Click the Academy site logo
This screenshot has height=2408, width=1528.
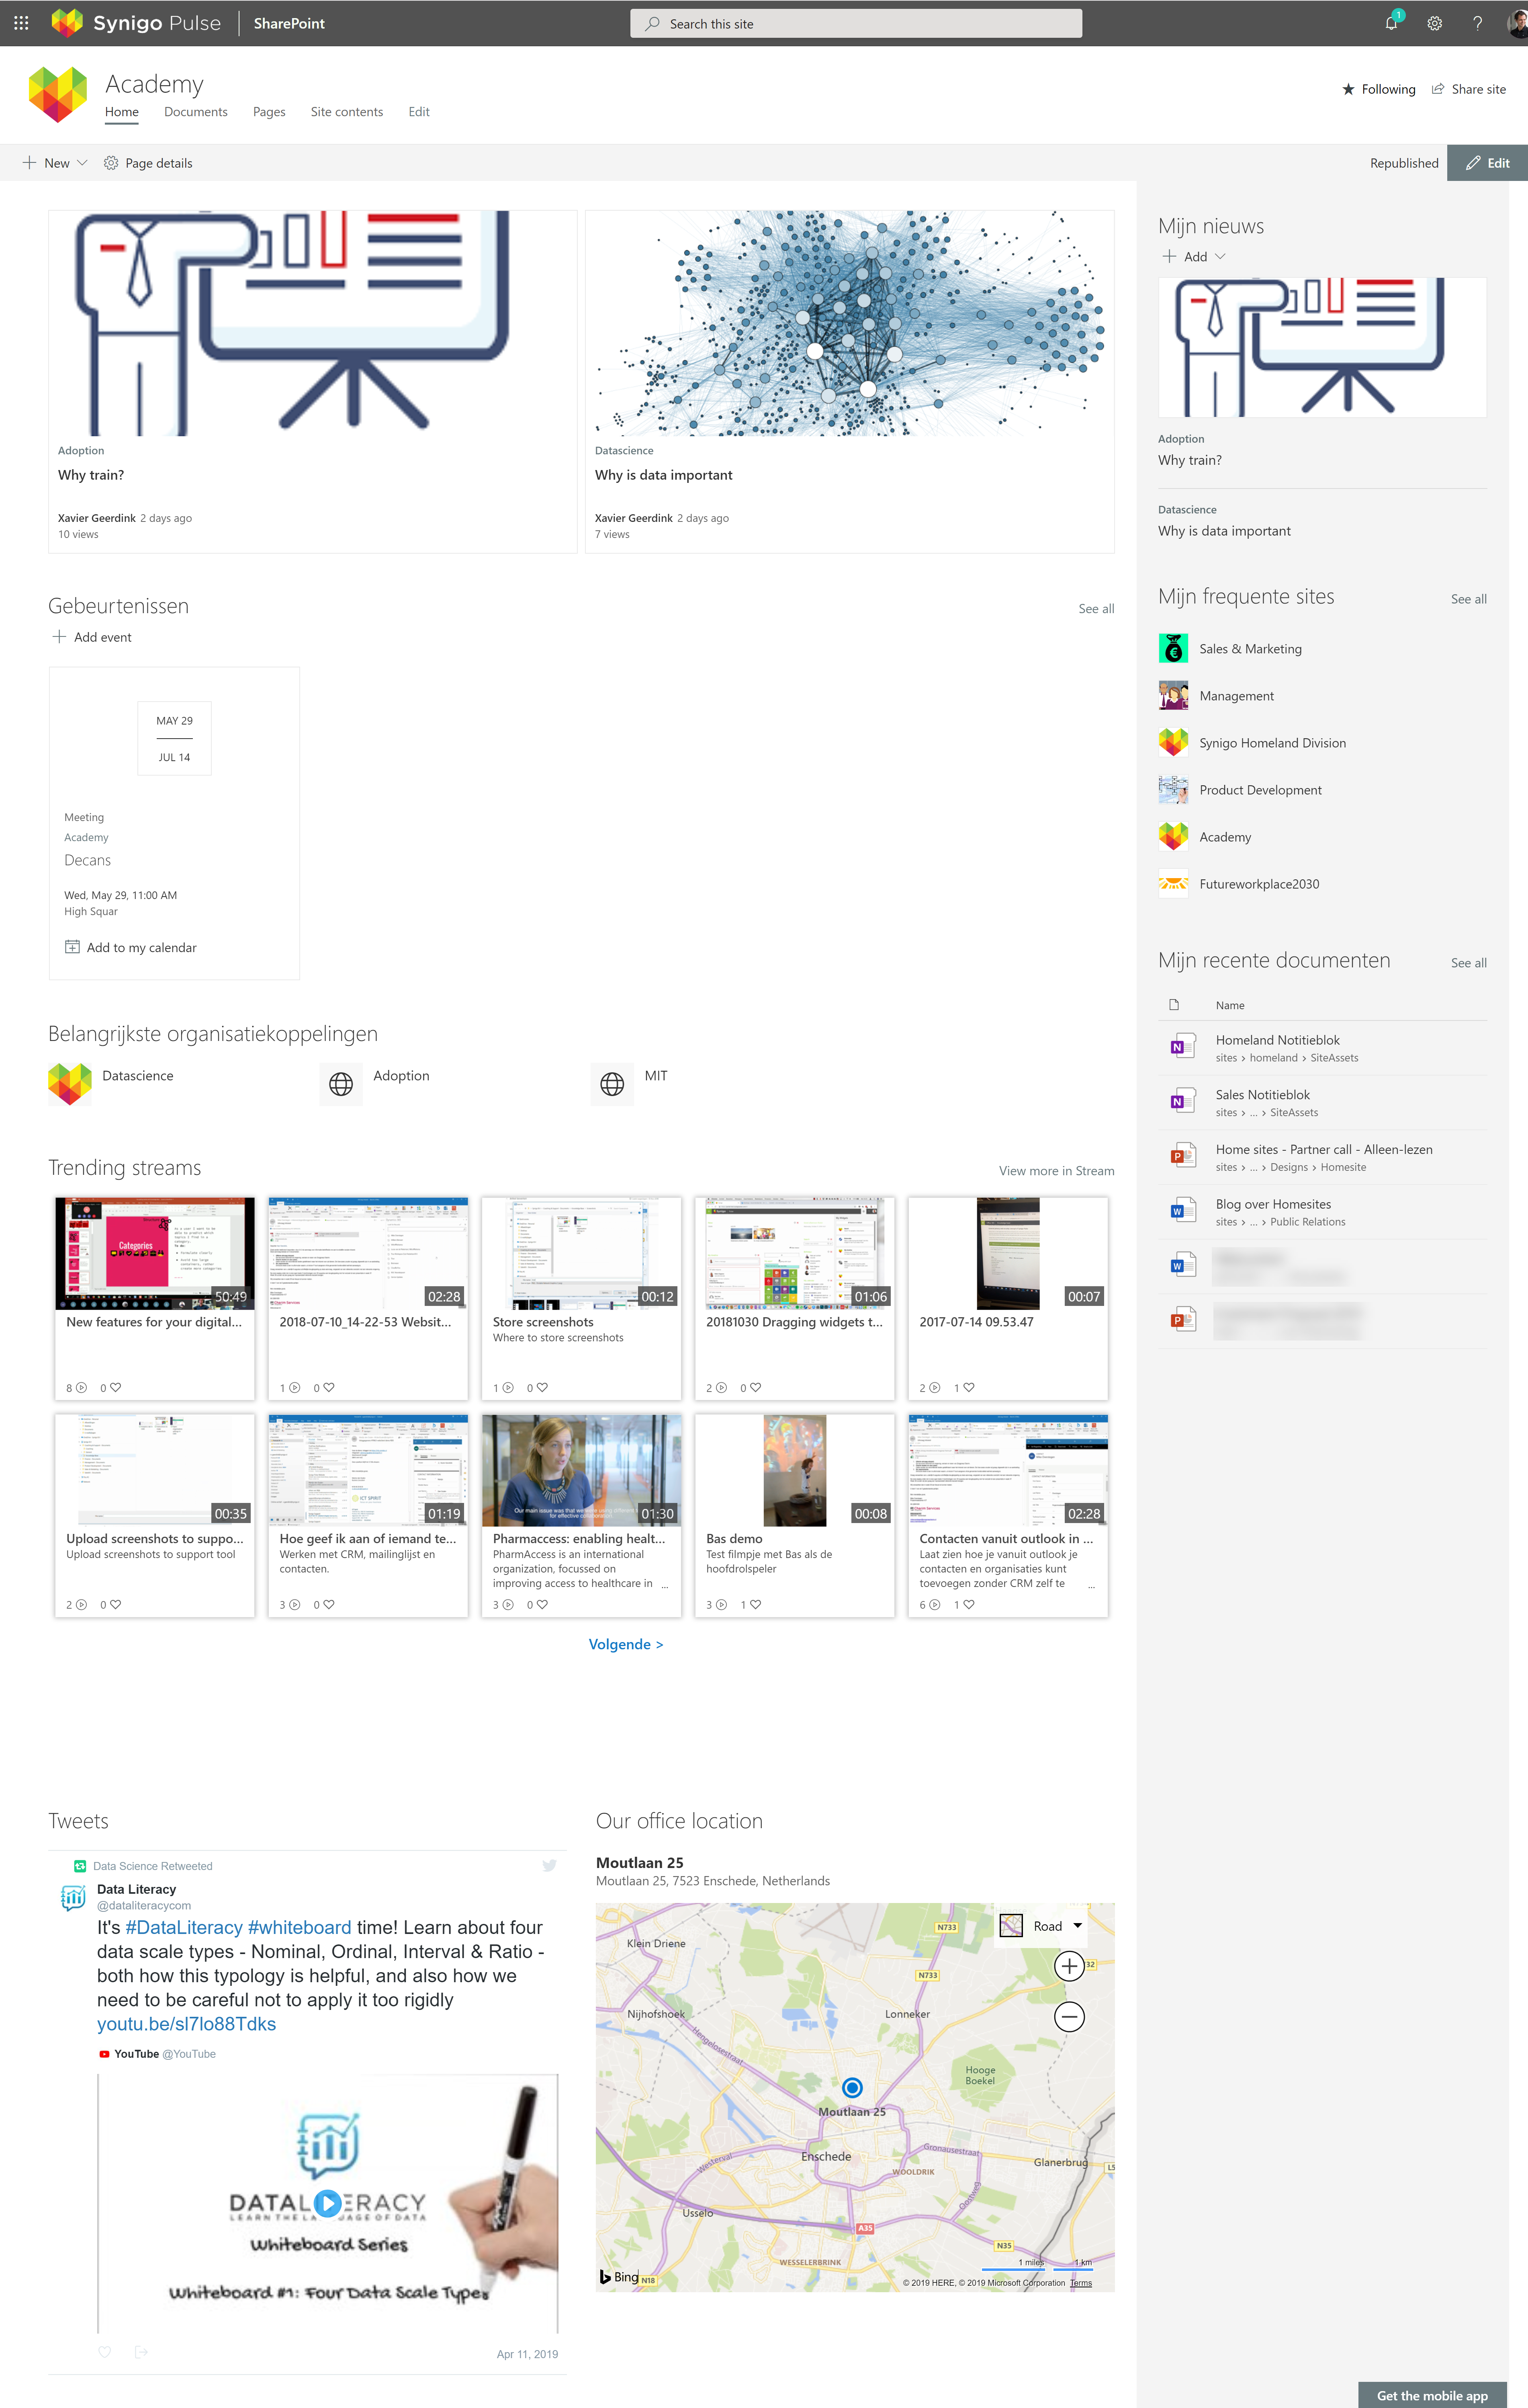point(58,94)
